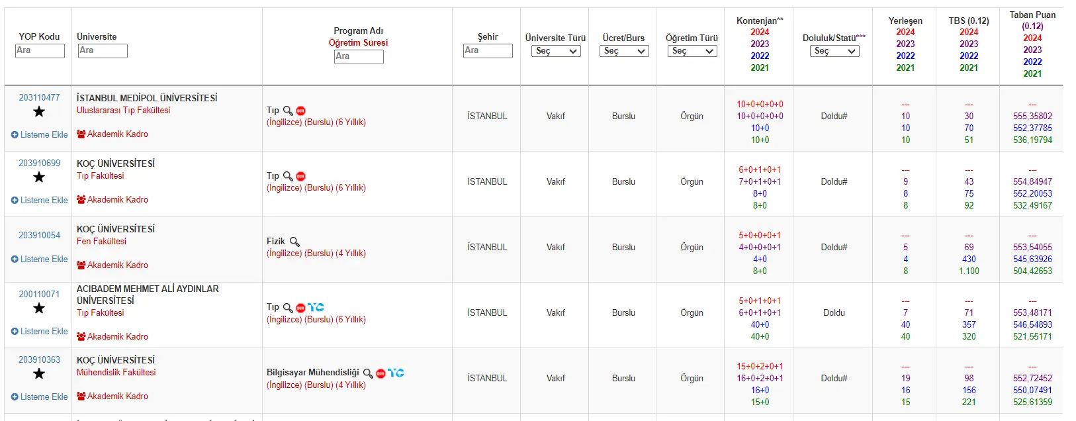
Task: Open Akademik Kadro for Koç Mühendislik Fakültesi
Action: coord(112,397)
